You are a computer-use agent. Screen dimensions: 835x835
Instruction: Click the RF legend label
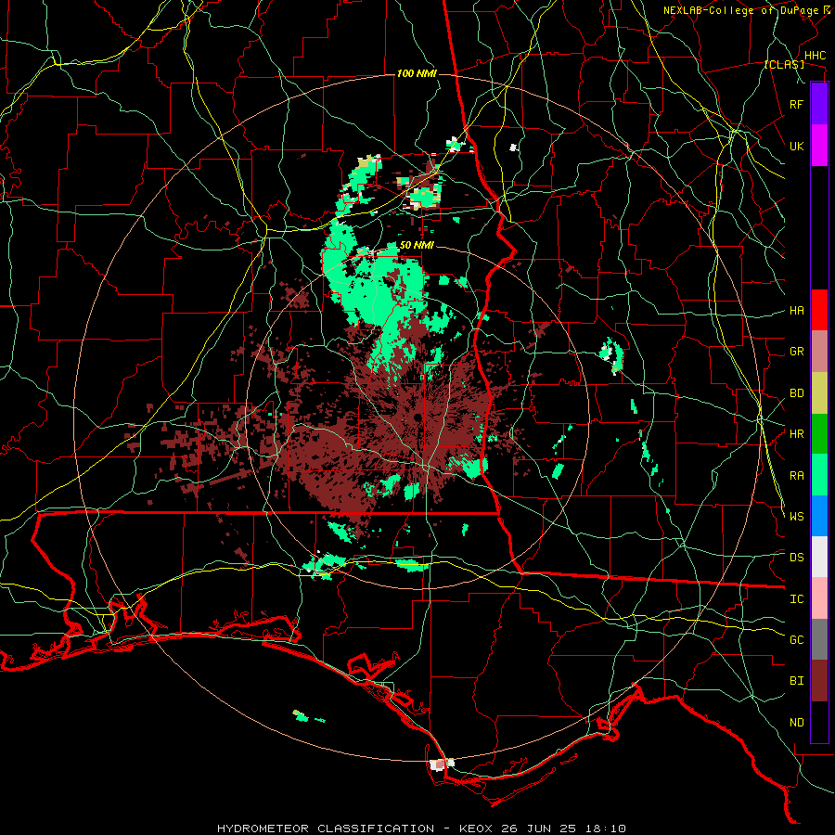click(x=797, y=104)
